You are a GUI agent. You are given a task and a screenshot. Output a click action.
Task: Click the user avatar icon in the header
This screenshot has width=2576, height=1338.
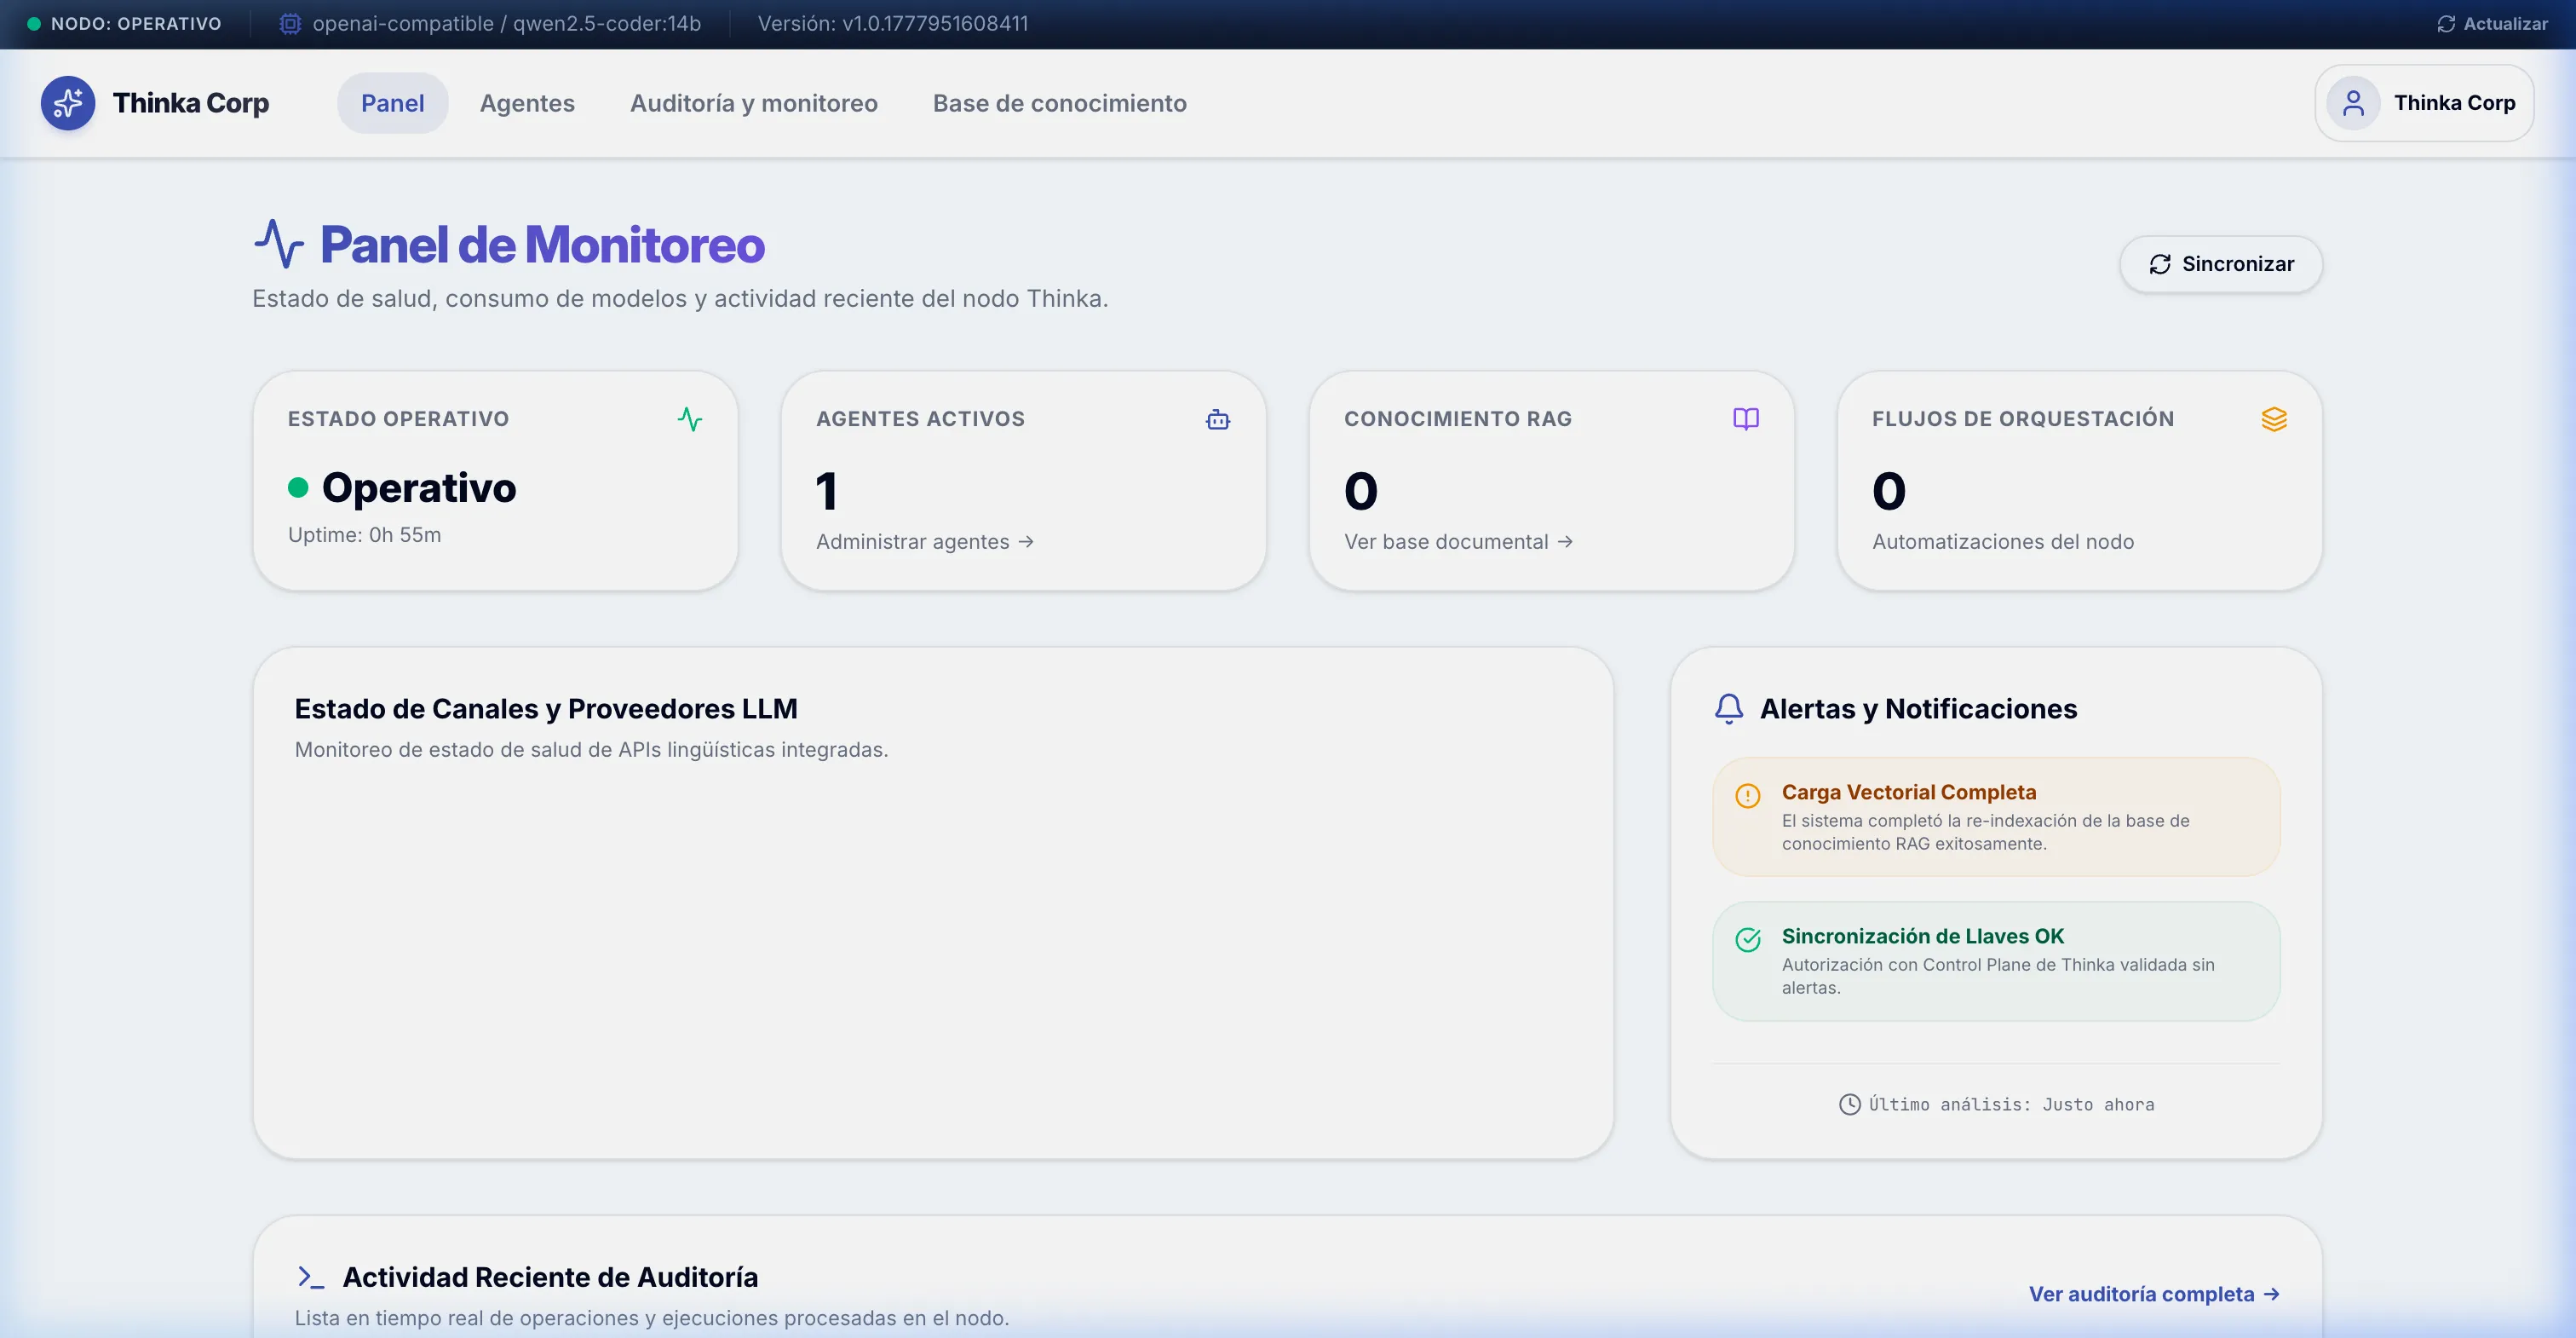pos(2353,103)
